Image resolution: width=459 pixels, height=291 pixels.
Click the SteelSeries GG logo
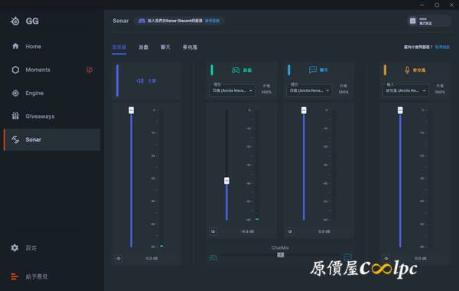[24, 21]
